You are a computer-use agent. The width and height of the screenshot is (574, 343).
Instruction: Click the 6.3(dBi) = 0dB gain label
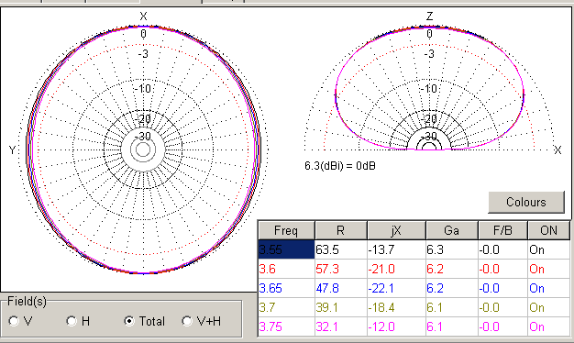[340, 166]
